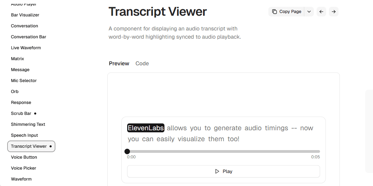Click the highlighted ElevenLabs word in transcript

click(x=146, y=128)
